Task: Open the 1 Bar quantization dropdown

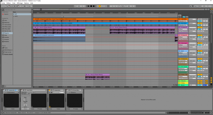Action: pyautogui.click(x=30, y=6)
